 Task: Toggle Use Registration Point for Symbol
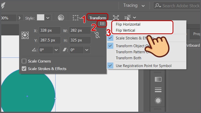pos(146,66)
